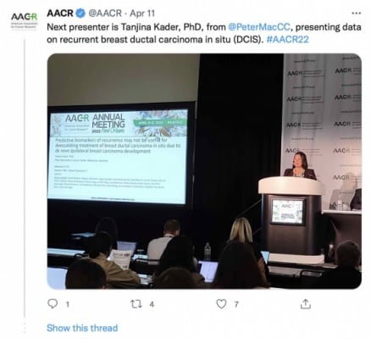Screen dimensions: 371x339
Task: Open the @PeterMacCC mention link
Action: pos(259,27)
